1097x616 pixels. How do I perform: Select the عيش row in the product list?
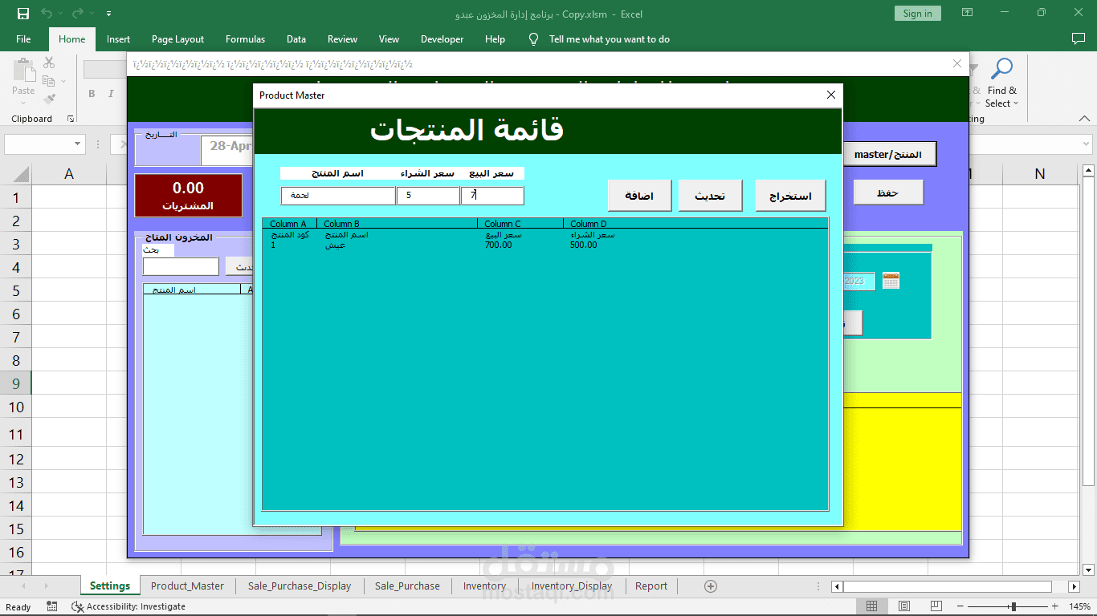pos(544,245)
